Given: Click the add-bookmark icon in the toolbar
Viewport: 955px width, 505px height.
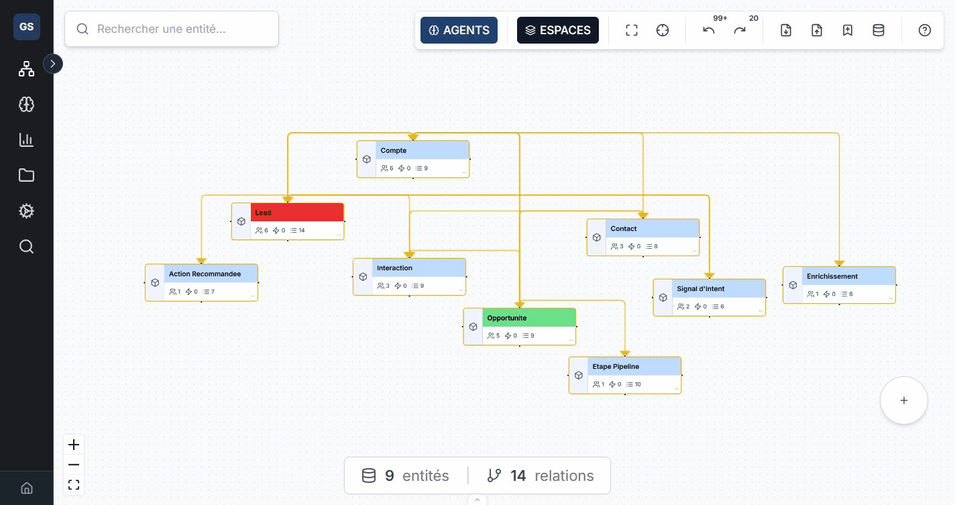Looking at the screenshot, I should pyautogui.click(x=848, y=30).
